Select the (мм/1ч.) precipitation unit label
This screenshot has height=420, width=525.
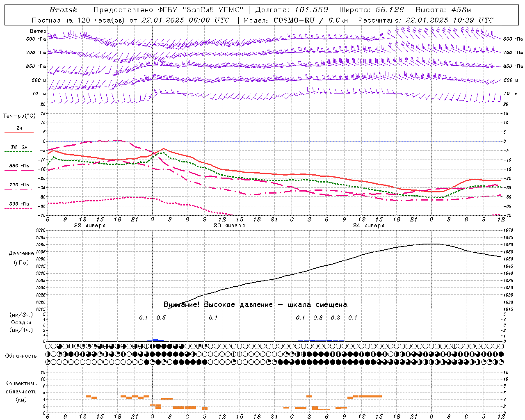coord(21,330)
